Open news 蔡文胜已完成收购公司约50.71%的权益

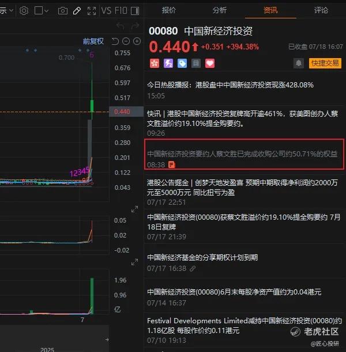click(242, 154)
